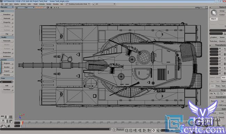Click the Scene button
This screenshot has width=226, height=134.
click(222, 37)
